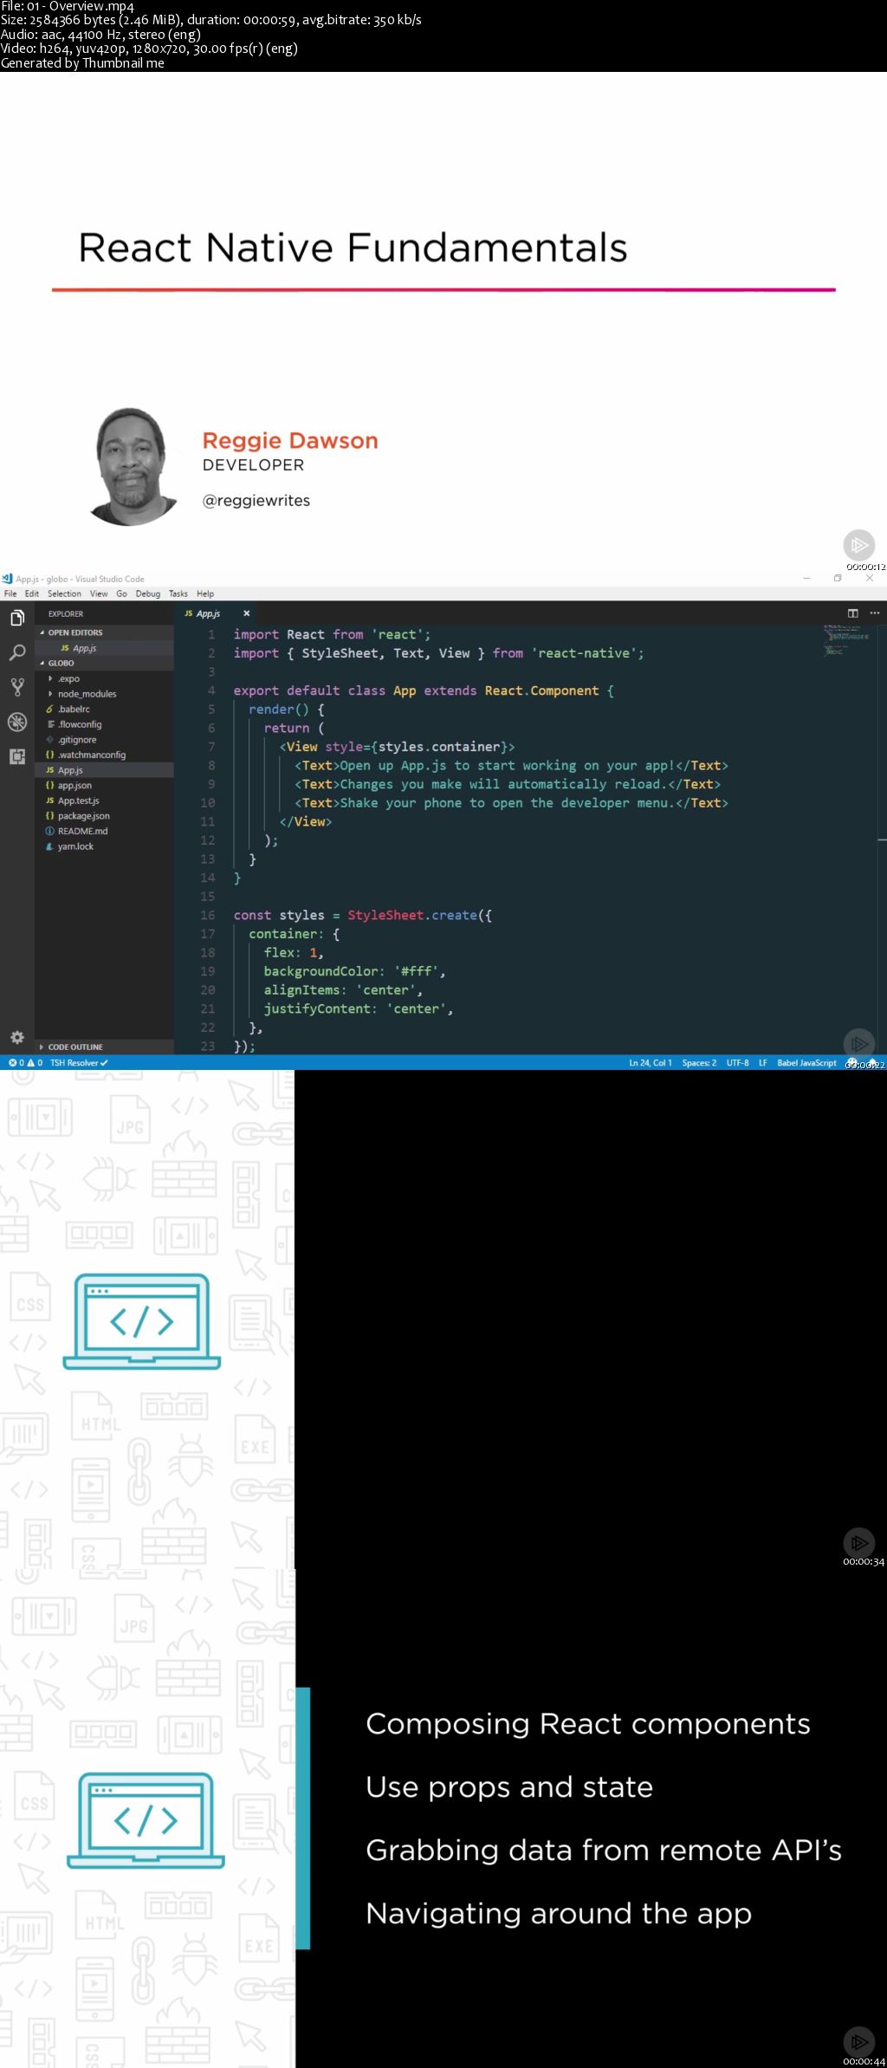
Task: Open the Explorer view in activity bar
Action: [x=16, y=619]
